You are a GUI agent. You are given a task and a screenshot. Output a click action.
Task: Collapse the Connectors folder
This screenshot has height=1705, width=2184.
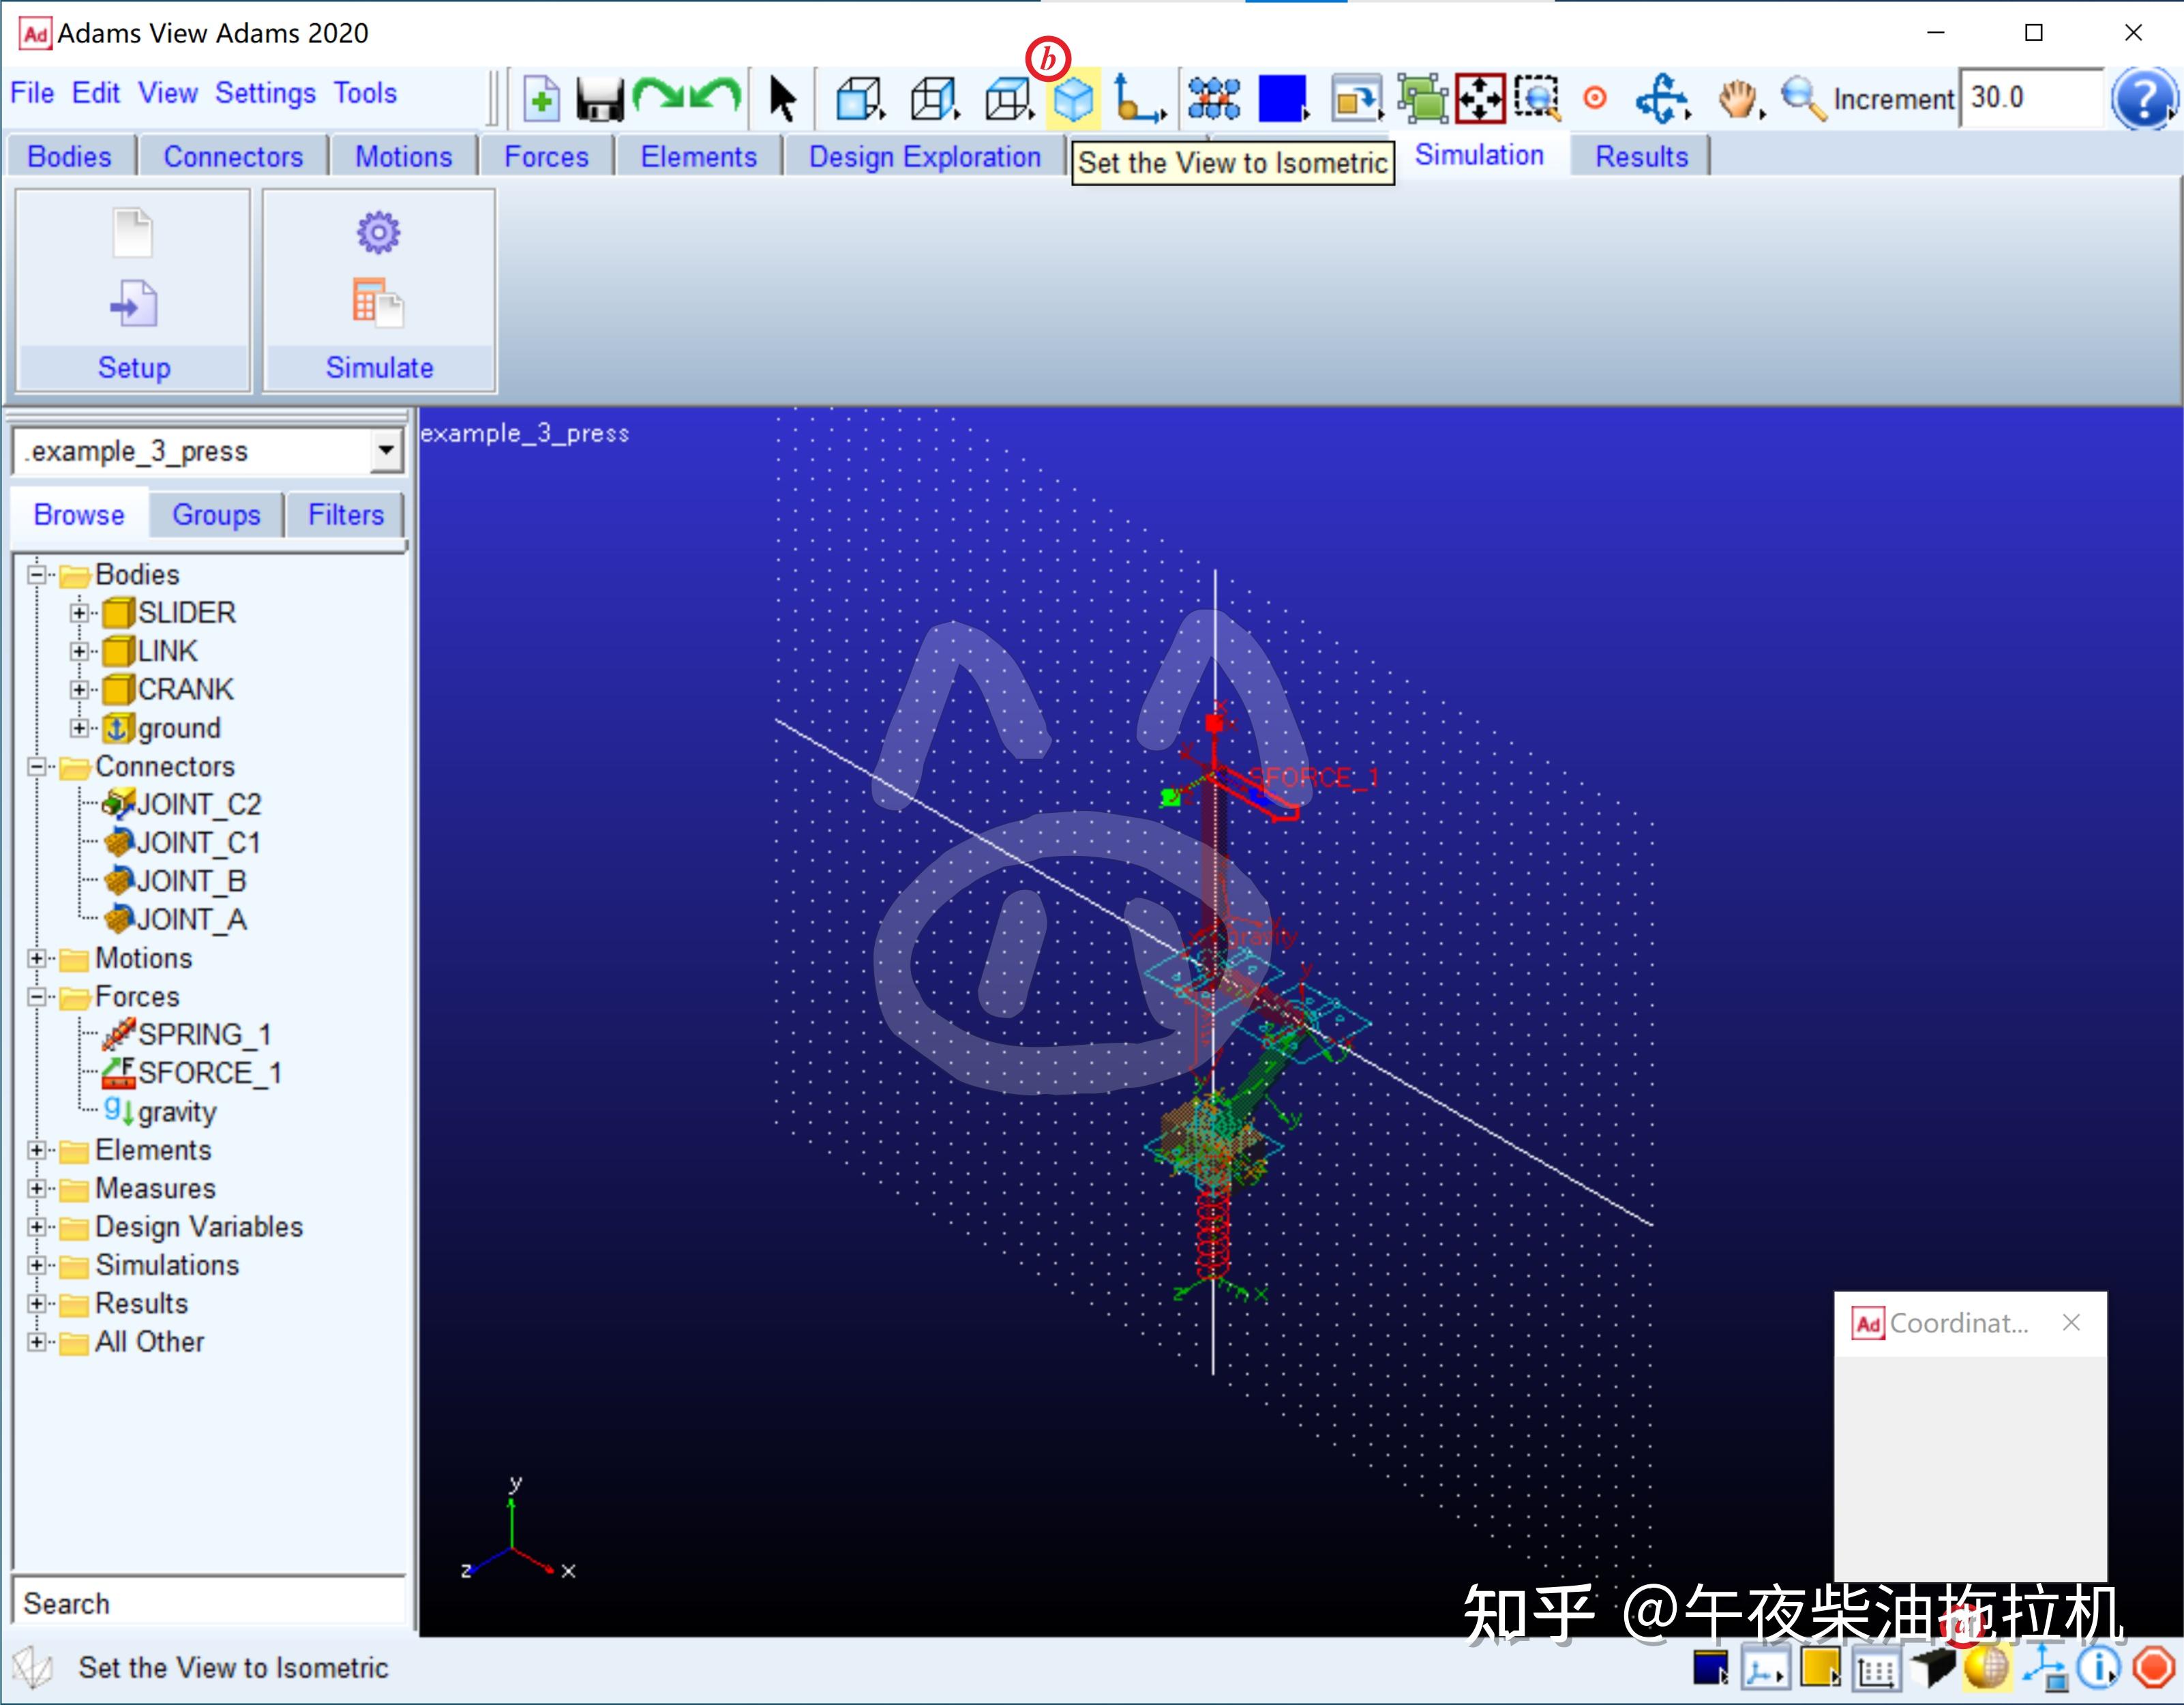(x=37, y=767)
